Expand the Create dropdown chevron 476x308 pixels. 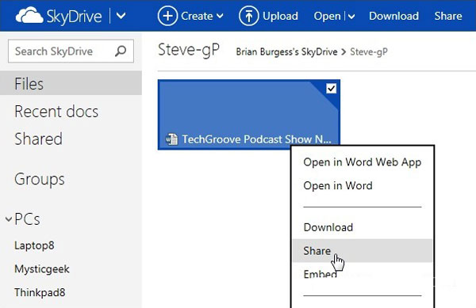click(220, 16)
